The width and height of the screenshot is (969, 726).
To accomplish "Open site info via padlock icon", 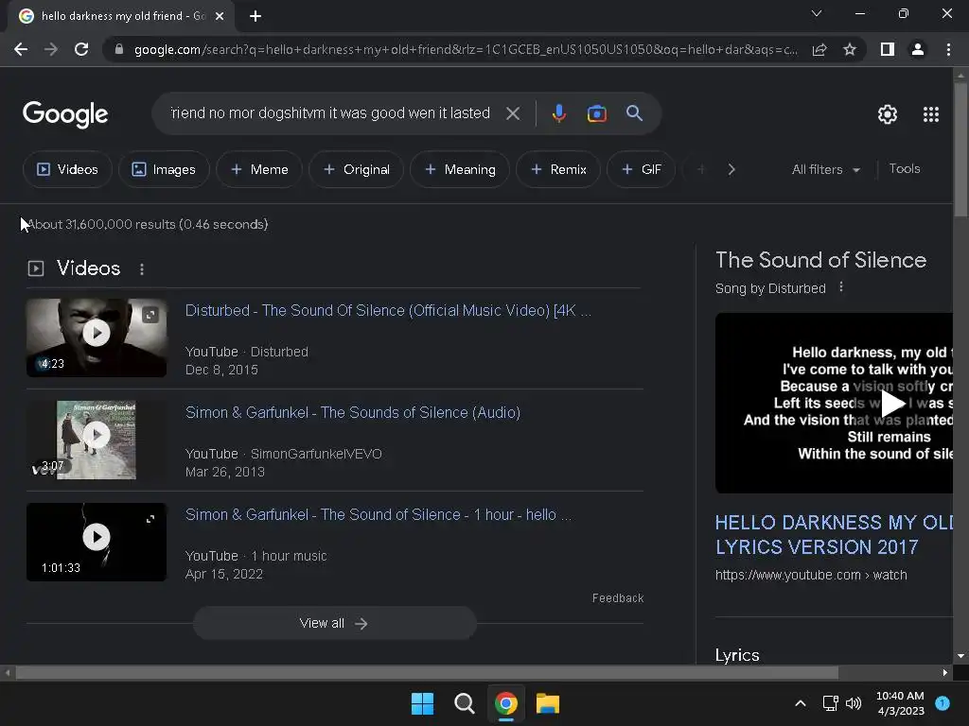I will [x=119, y=49].
